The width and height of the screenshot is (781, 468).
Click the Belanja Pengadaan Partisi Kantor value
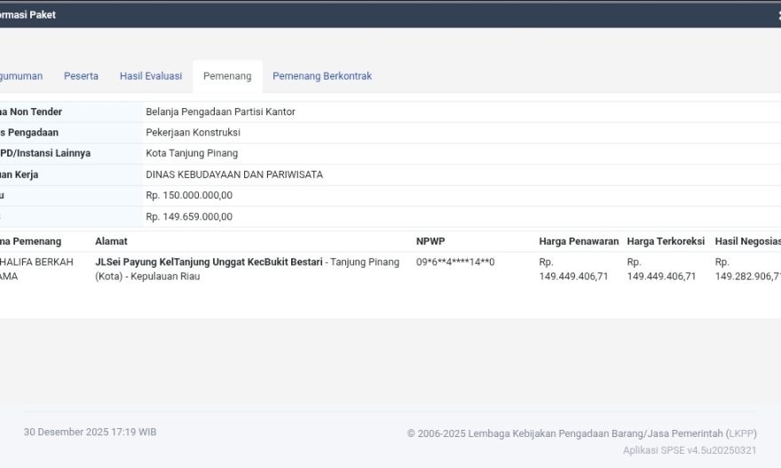(220, 112)
